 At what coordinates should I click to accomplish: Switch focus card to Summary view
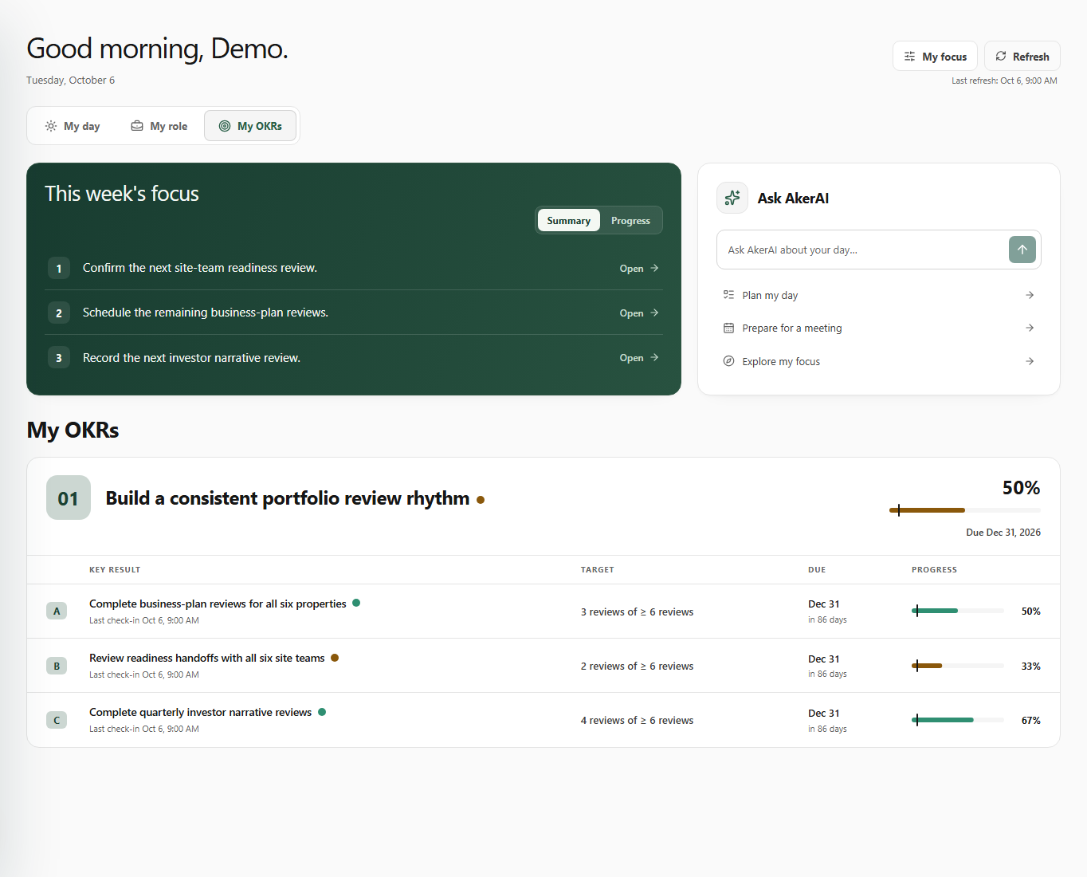[x=569, y=221]
